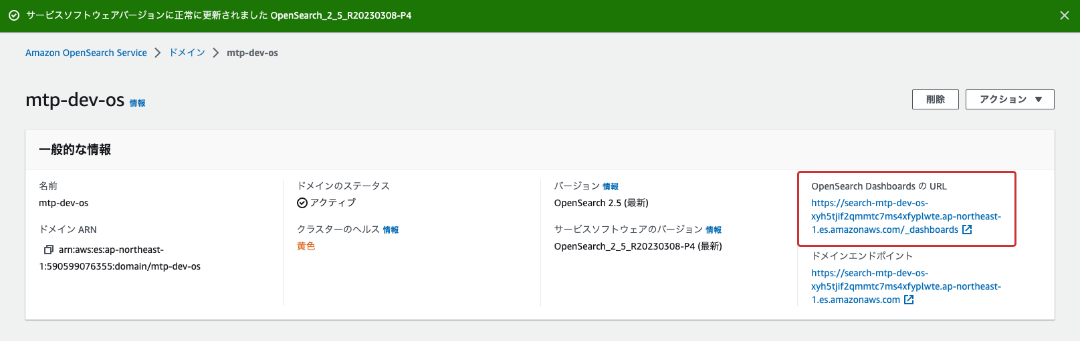The image size is (1080, 341).
Task: Dismiss the green success notification banner
Action: tap(1064, 15)
